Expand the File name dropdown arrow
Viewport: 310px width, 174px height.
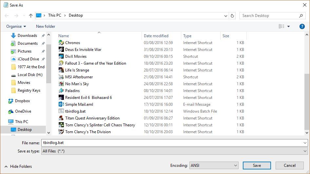pyautogui.click(x=305, y=143)
